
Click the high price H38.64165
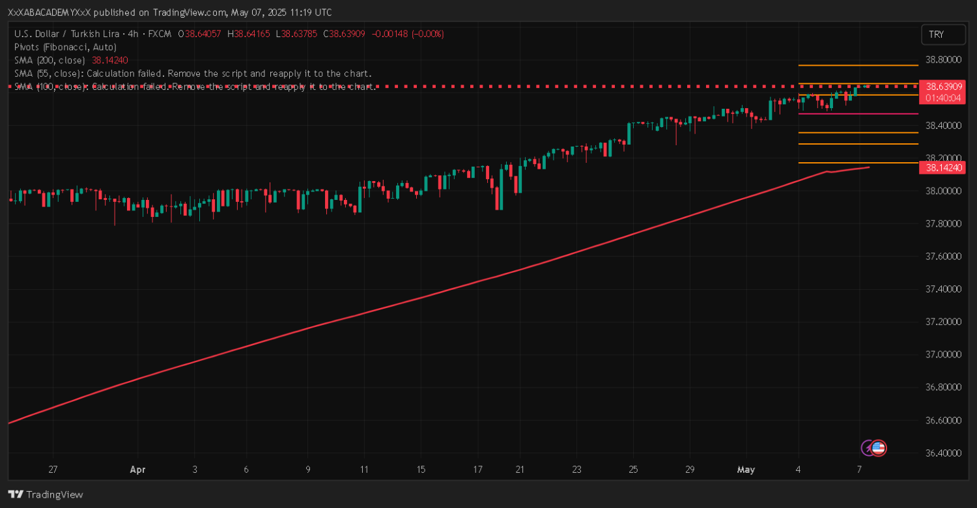click(248, 34)
